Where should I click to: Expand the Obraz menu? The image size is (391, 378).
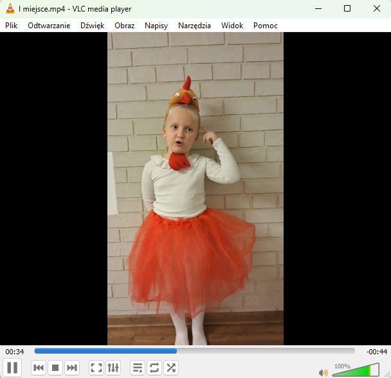pyautogui.click(x=124, y=26)
